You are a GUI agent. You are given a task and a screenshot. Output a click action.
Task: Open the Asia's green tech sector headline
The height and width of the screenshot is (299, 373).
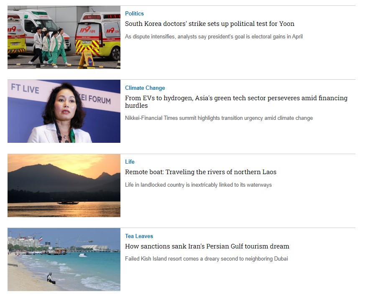(x=236, y=101)
